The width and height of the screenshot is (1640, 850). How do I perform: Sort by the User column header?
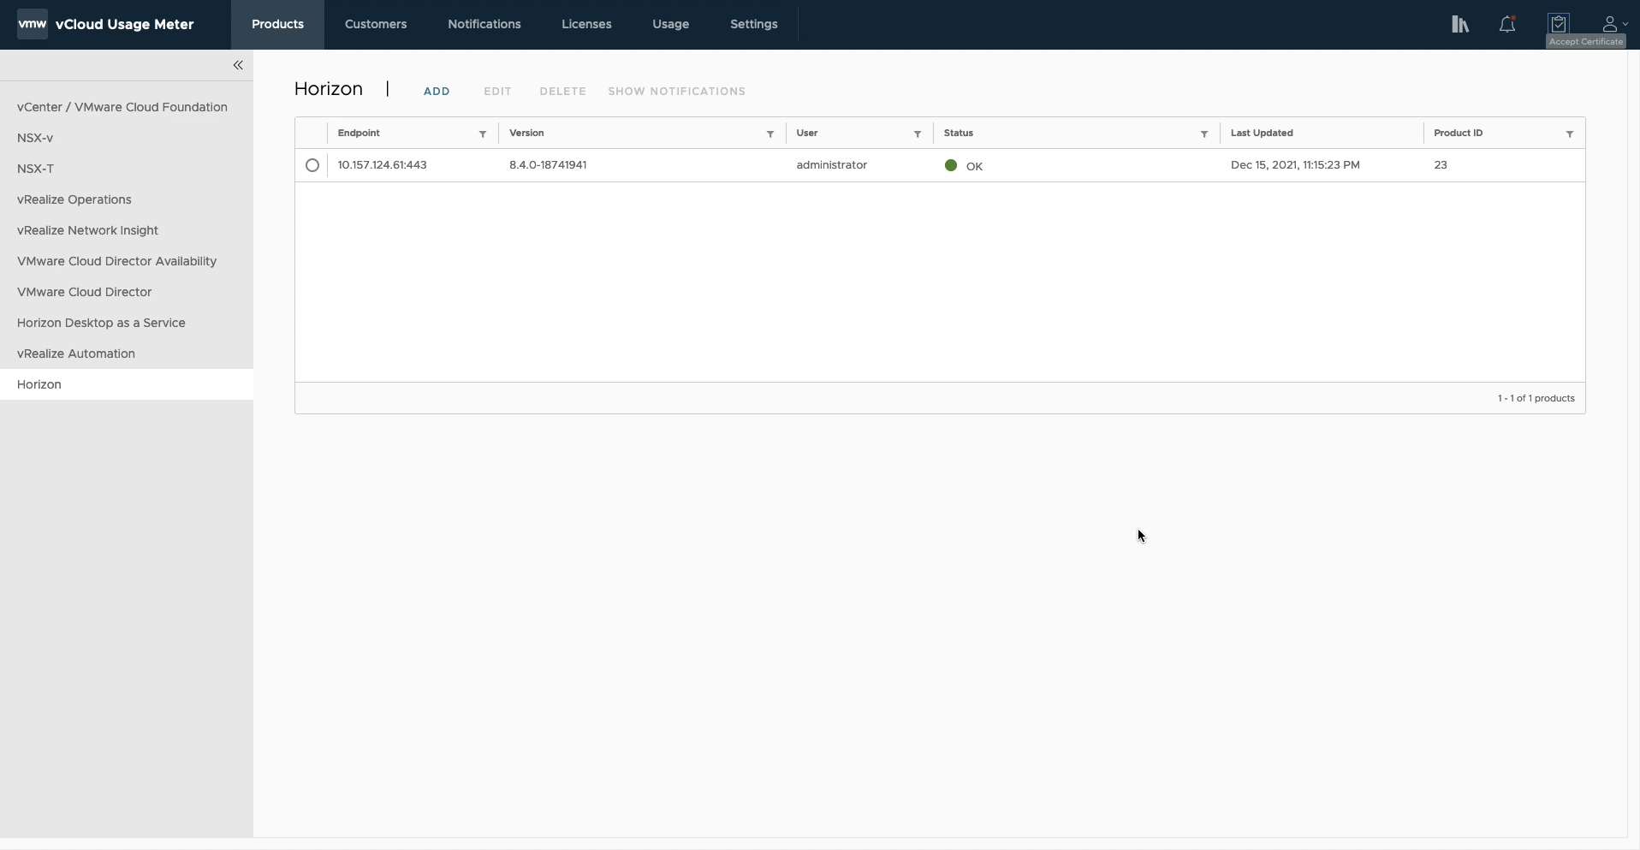807,133
